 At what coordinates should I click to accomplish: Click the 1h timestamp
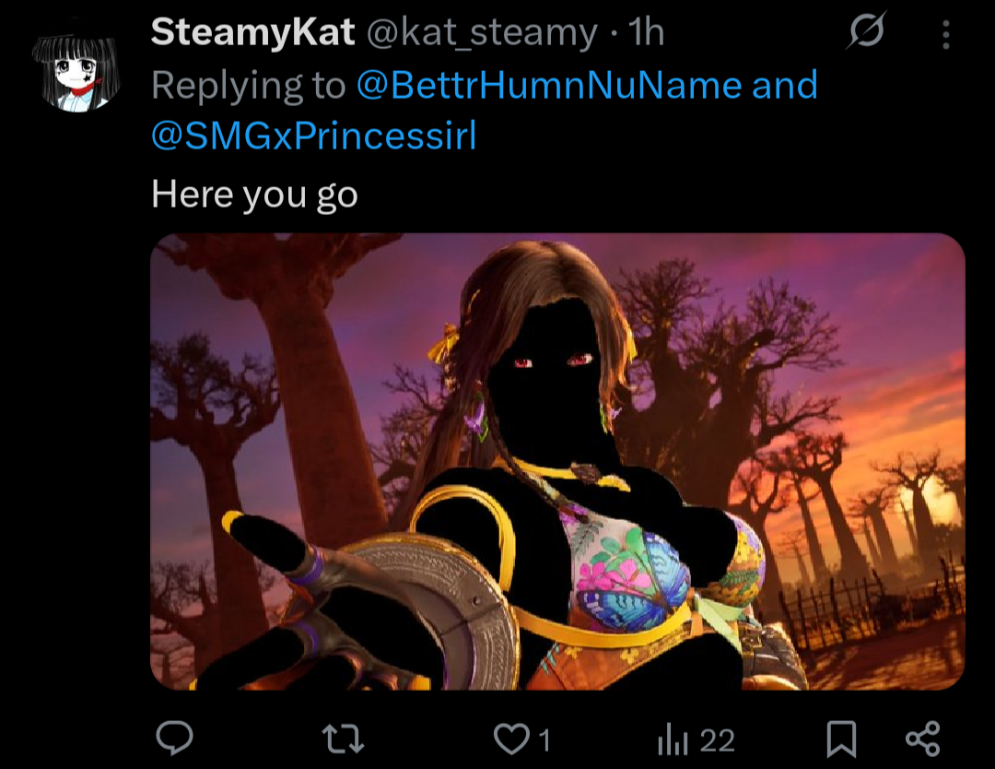pyautogui.click(x=645, y=31)
